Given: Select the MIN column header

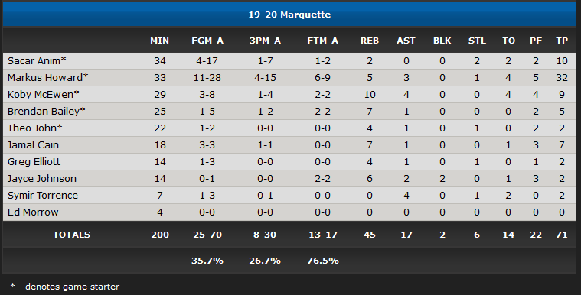Looking at the screenshot, I should [159, 41].
